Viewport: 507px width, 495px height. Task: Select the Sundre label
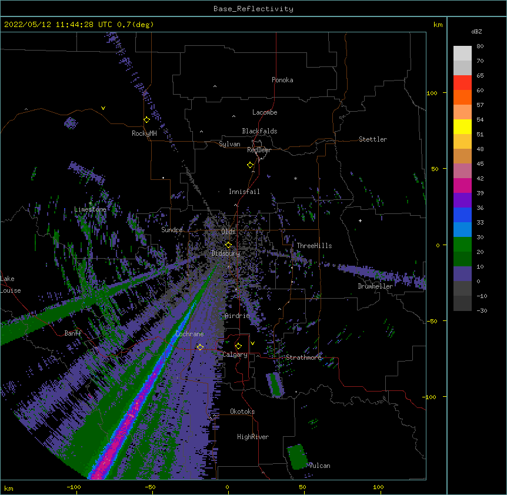172,230
